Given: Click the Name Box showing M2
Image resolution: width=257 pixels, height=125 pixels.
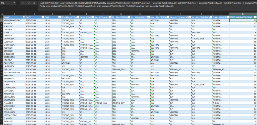Looking at the screenshot, I should coord(7,3).
